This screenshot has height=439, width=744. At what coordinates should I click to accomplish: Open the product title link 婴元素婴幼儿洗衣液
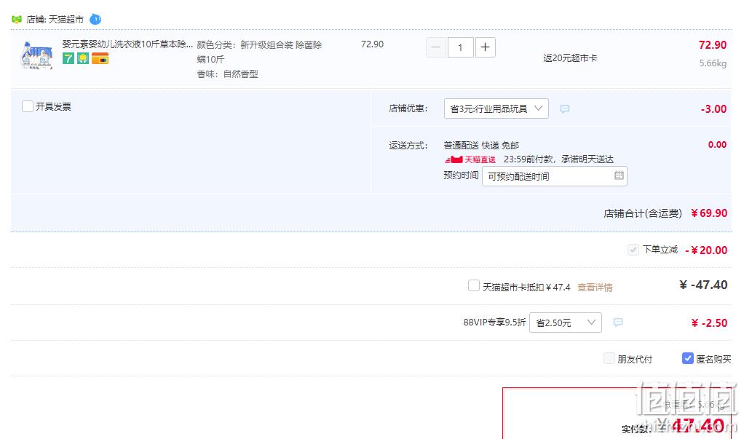tap(127, 44)
